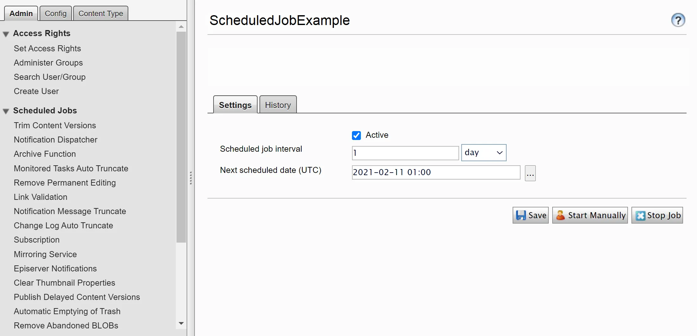Click the sidebar vertical scrollbar thumb

click(x=181, y=137)
